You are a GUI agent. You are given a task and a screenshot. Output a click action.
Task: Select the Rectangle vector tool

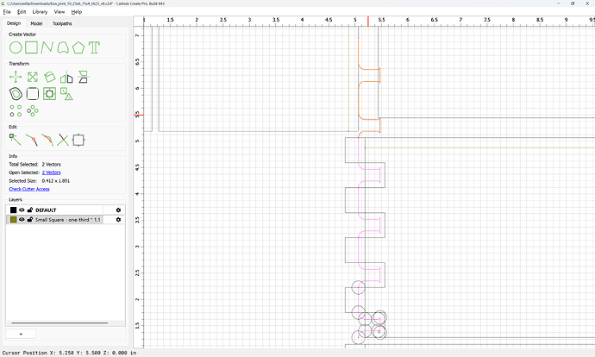tap(32, 47)
